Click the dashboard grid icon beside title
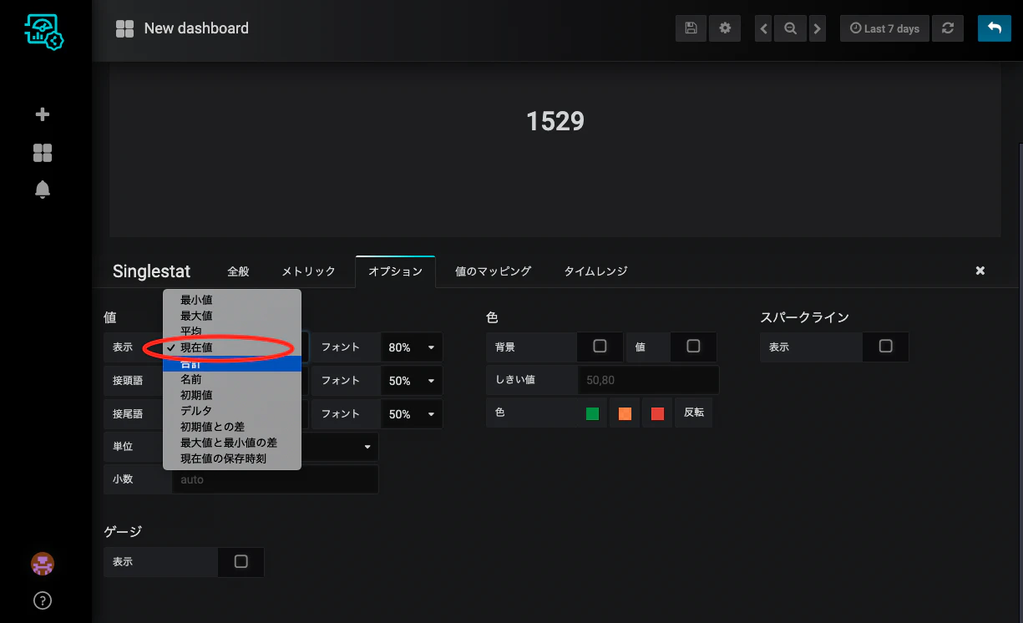 (124, 28)
